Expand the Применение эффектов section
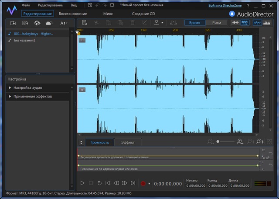The width and height of the screenshot is (279, 199). click(x=32, y=96)
